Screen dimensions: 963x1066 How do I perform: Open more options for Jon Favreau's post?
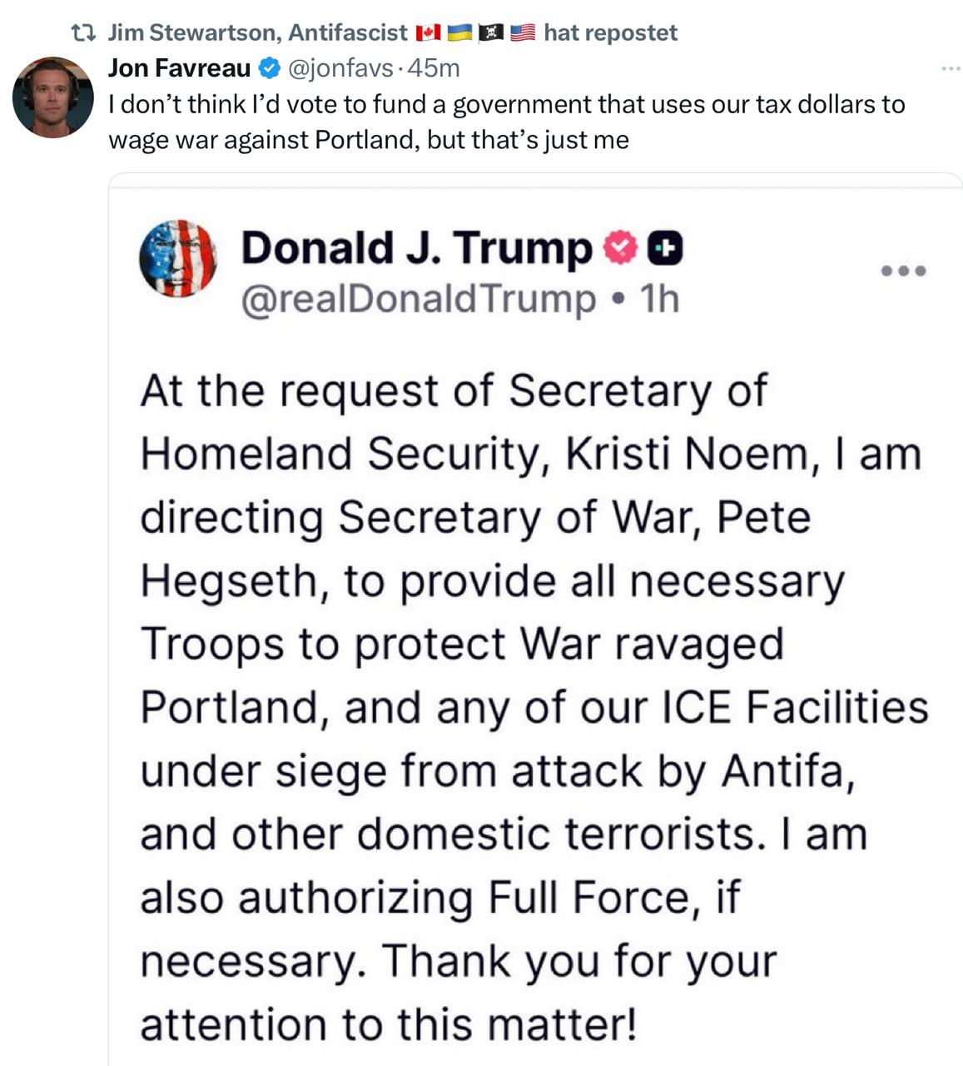[x=950, y=68]
